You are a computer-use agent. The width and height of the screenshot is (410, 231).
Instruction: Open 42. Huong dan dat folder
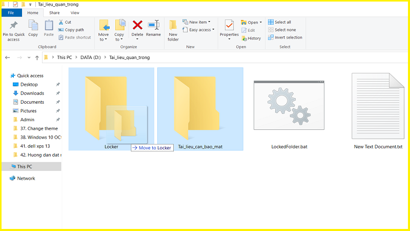41,155
